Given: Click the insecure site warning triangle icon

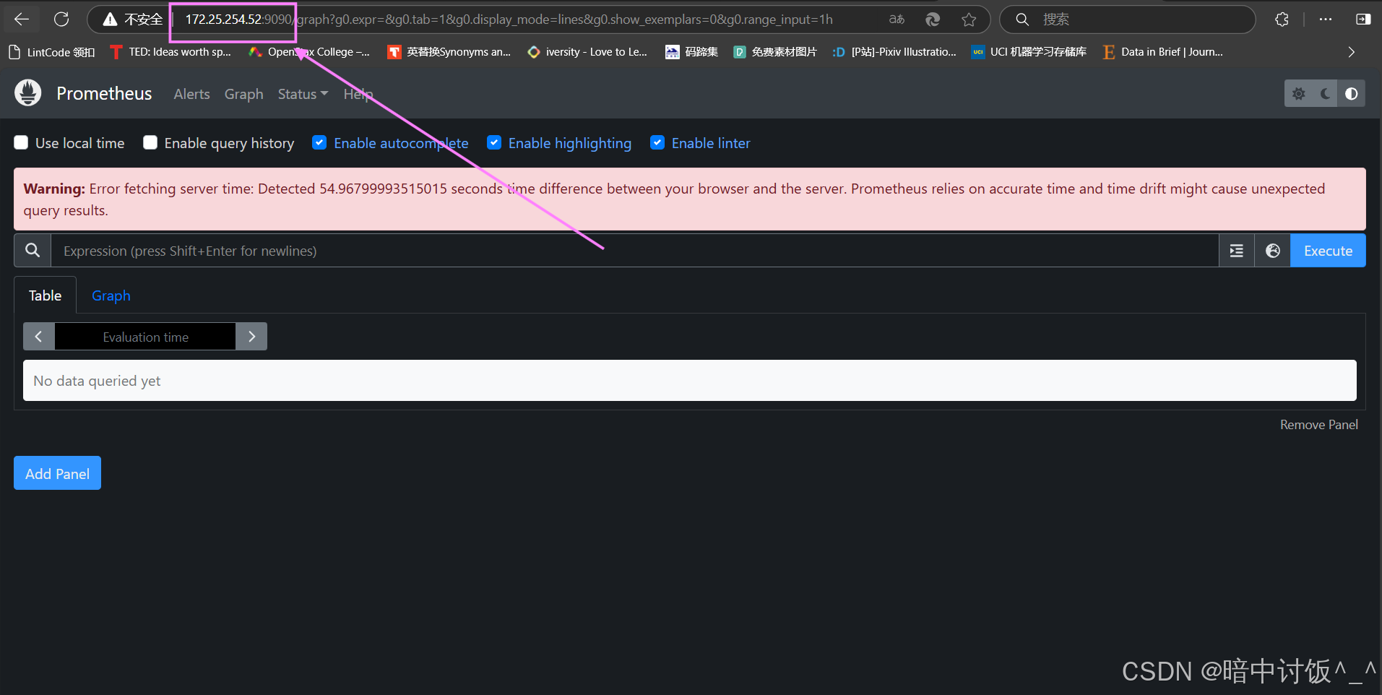Looking at the screenshot, I should pyautogui.click(x=110, y=20).
